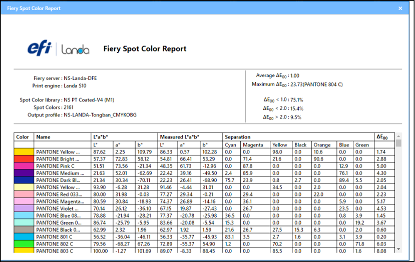
Task: Click the Yellow sub-header
Action: pos(281,145)
